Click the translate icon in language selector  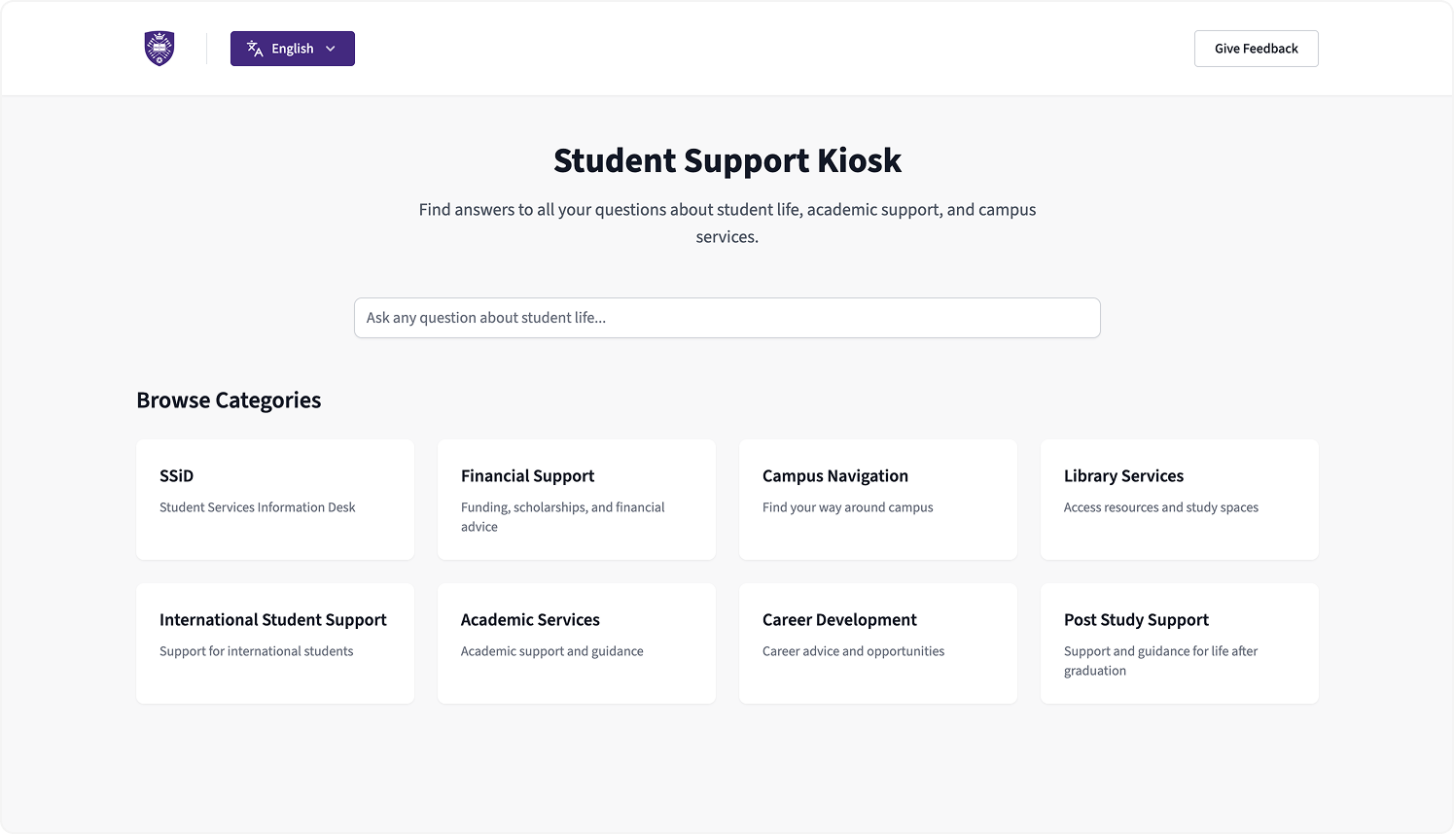(254, 48)
